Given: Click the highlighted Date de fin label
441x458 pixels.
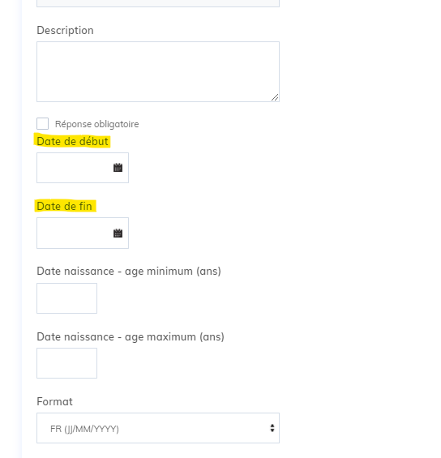Looking at the screenshot, I should click(64, 206).
